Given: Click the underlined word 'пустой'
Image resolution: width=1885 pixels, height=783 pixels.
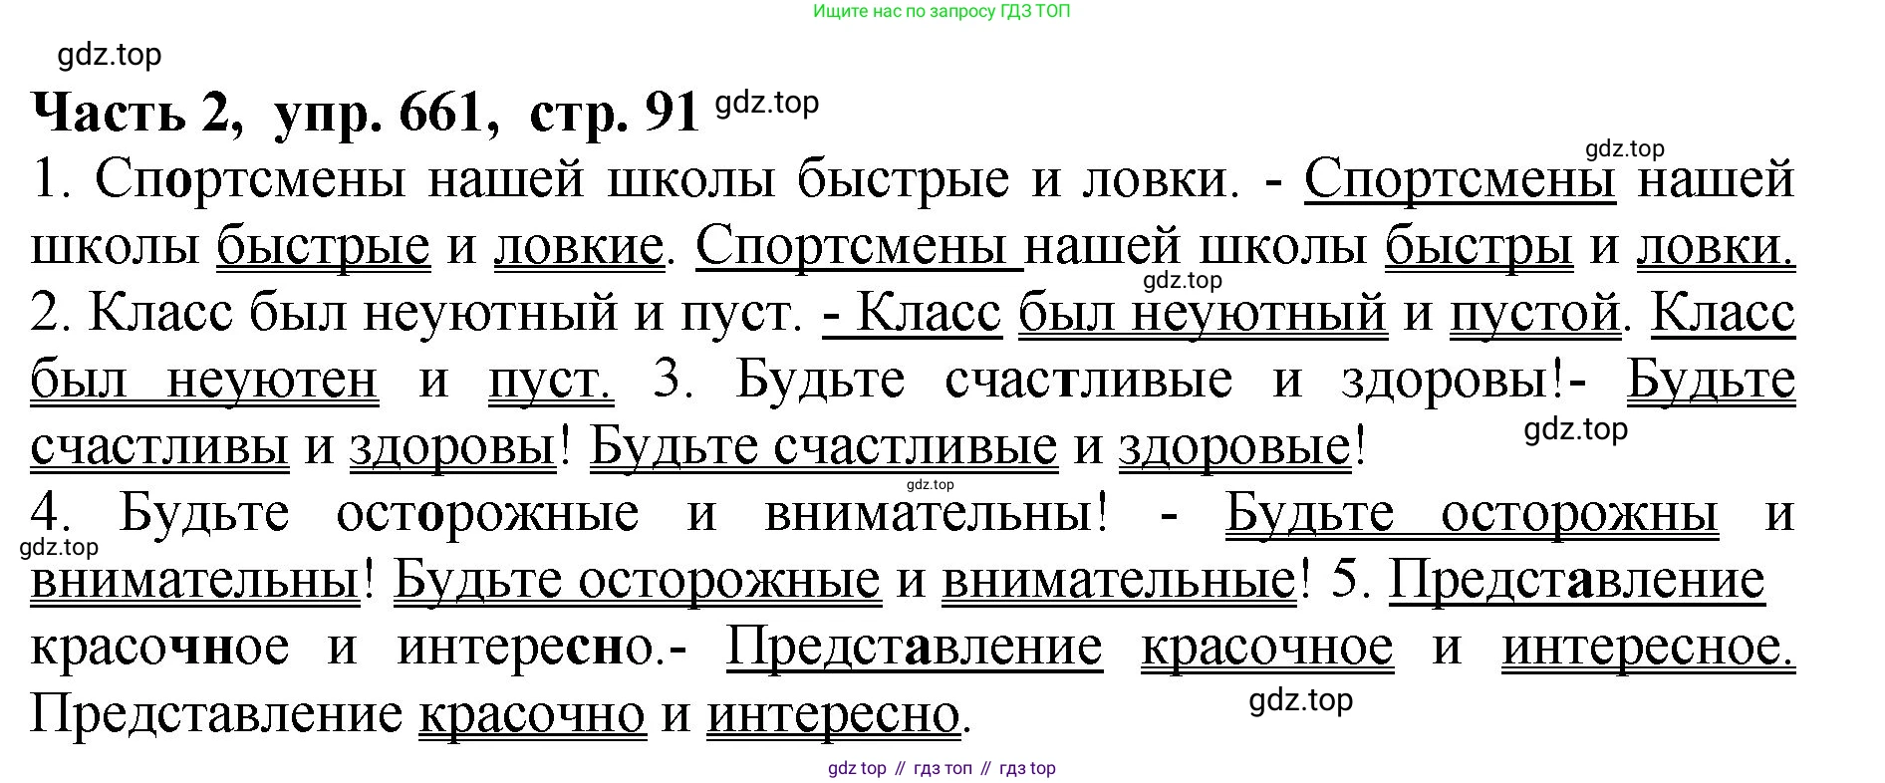Looking at the screenshot, I should pyautogui.click(x=1535, y=314).
